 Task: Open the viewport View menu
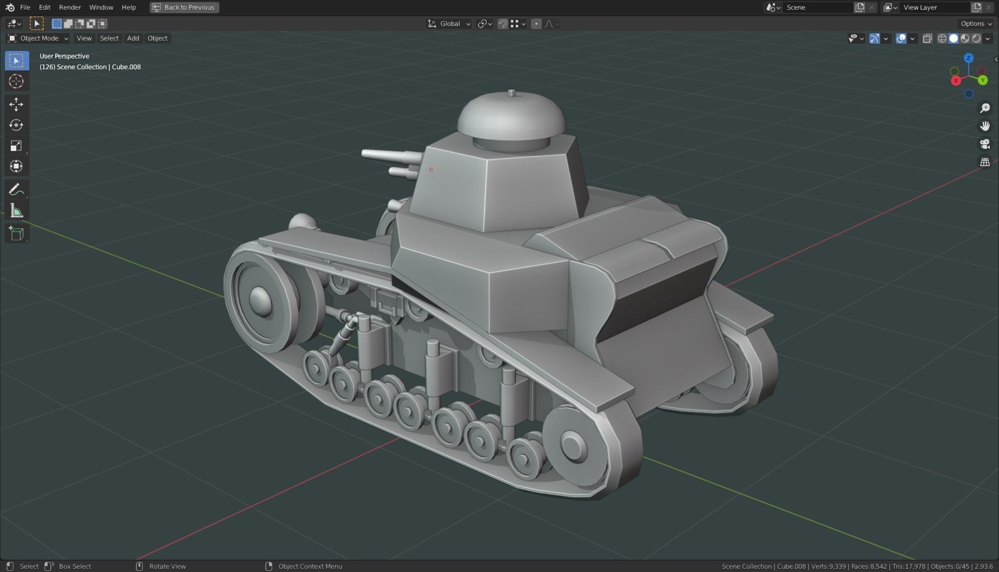[x=84, y=38]
